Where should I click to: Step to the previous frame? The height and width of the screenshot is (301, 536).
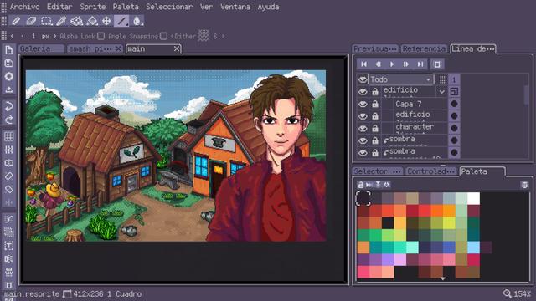click(378, 64)
